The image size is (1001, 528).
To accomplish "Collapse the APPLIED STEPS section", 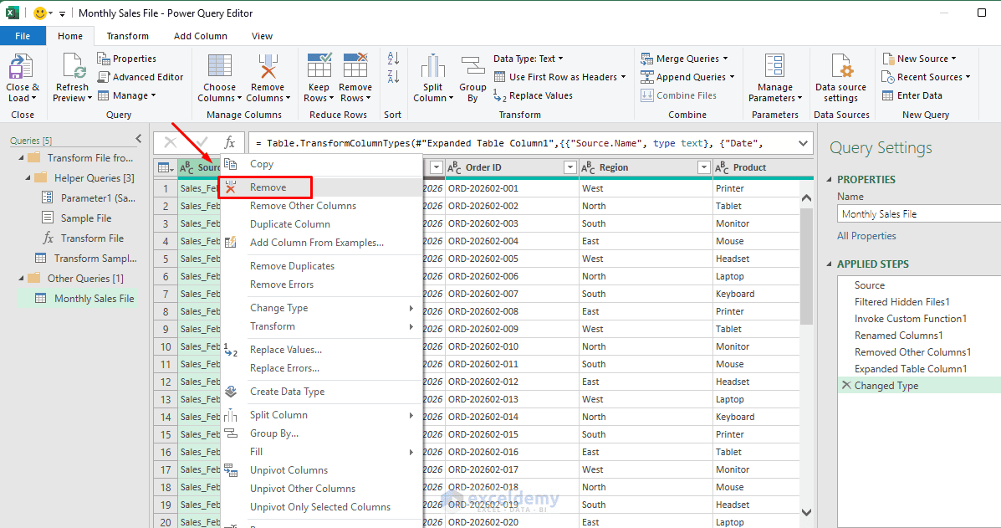I will click(830, 264).
